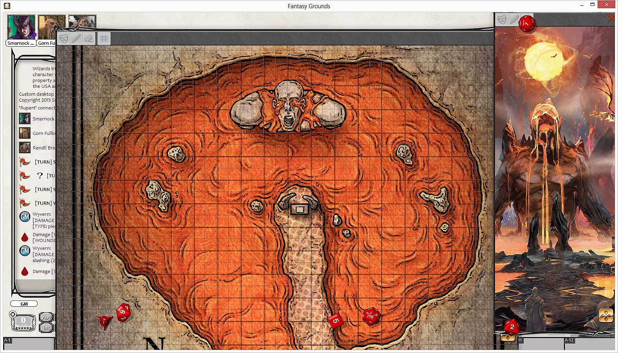Screen dimensions: 618x353
Task: Click the Modifier box
Action: (x=24, y=322)
